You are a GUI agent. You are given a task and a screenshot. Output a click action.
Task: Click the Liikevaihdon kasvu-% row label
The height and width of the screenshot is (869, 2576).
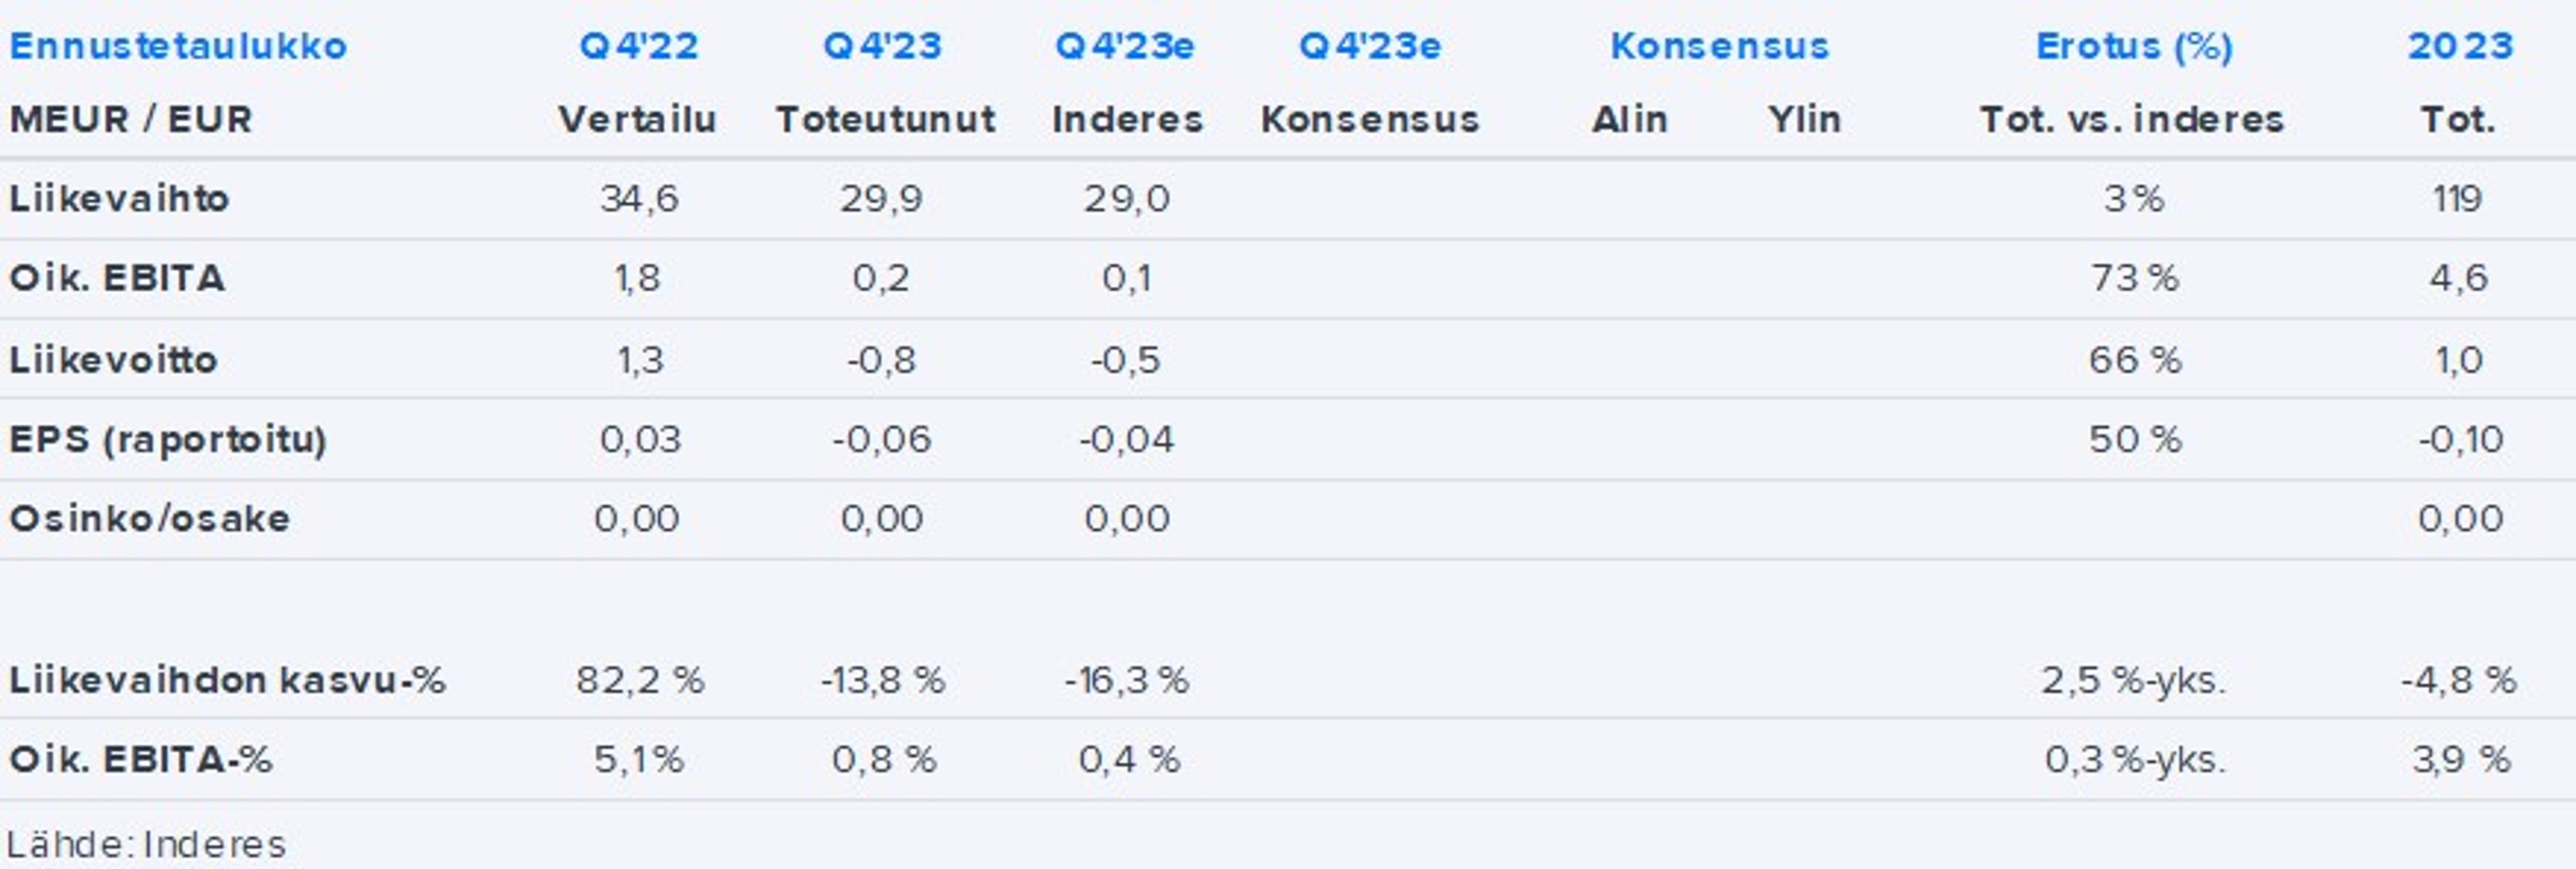(x=227, y=681)
